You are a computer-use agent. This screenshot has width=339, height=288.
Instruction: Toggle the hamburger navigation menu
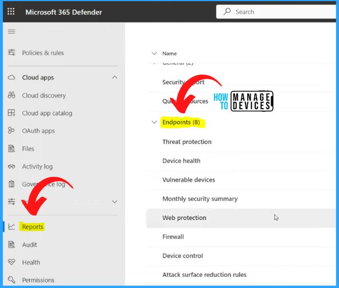coord(11,32)
